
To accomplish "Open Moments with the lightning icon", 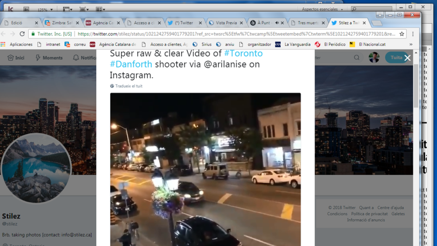I will 38,58.
